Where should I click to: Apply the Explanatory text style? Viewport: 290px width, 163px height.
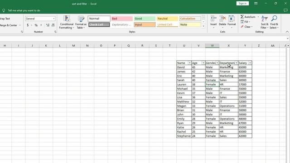tap(122, 24)
